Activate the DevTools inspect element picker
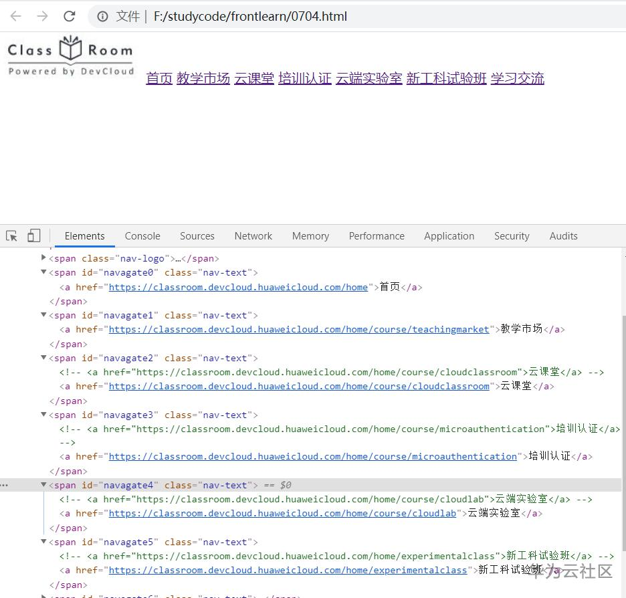Viewport: 626px width, 598px height. click(x=11, y=236)
